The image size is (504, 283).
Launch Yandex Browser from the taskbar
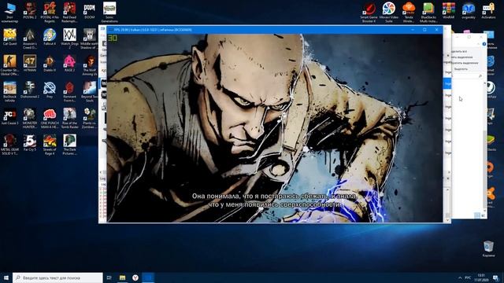135,277
